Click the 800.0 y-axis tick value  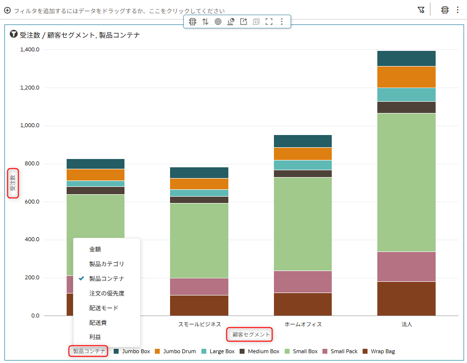coord(32,163)
